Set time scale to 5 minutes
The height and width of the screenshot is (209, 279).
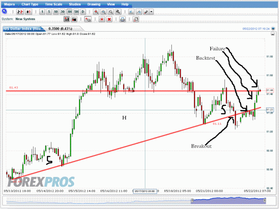click(49, 12)
